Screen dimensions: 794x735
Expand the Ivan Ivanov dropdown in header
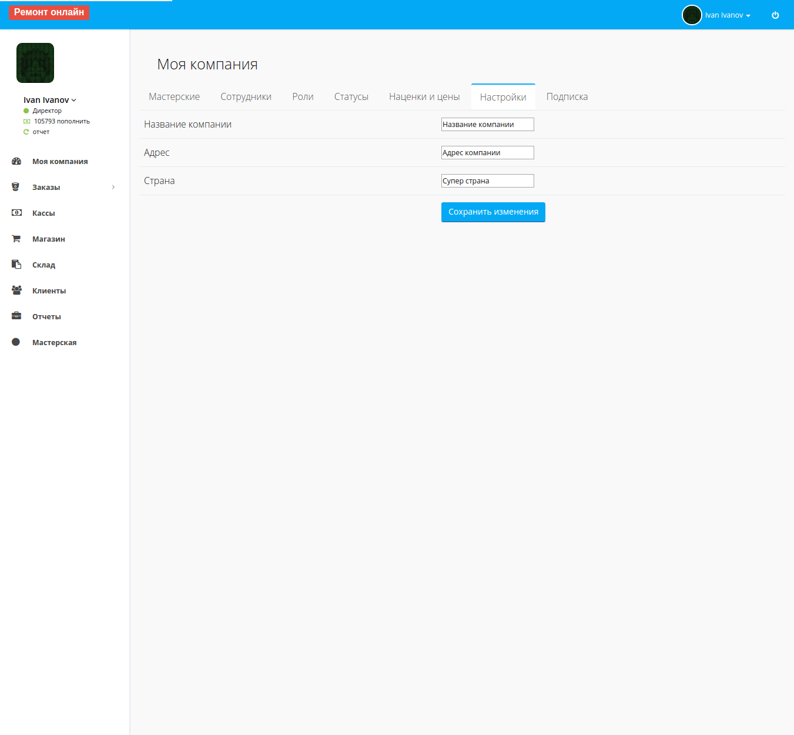click(728, 15)
